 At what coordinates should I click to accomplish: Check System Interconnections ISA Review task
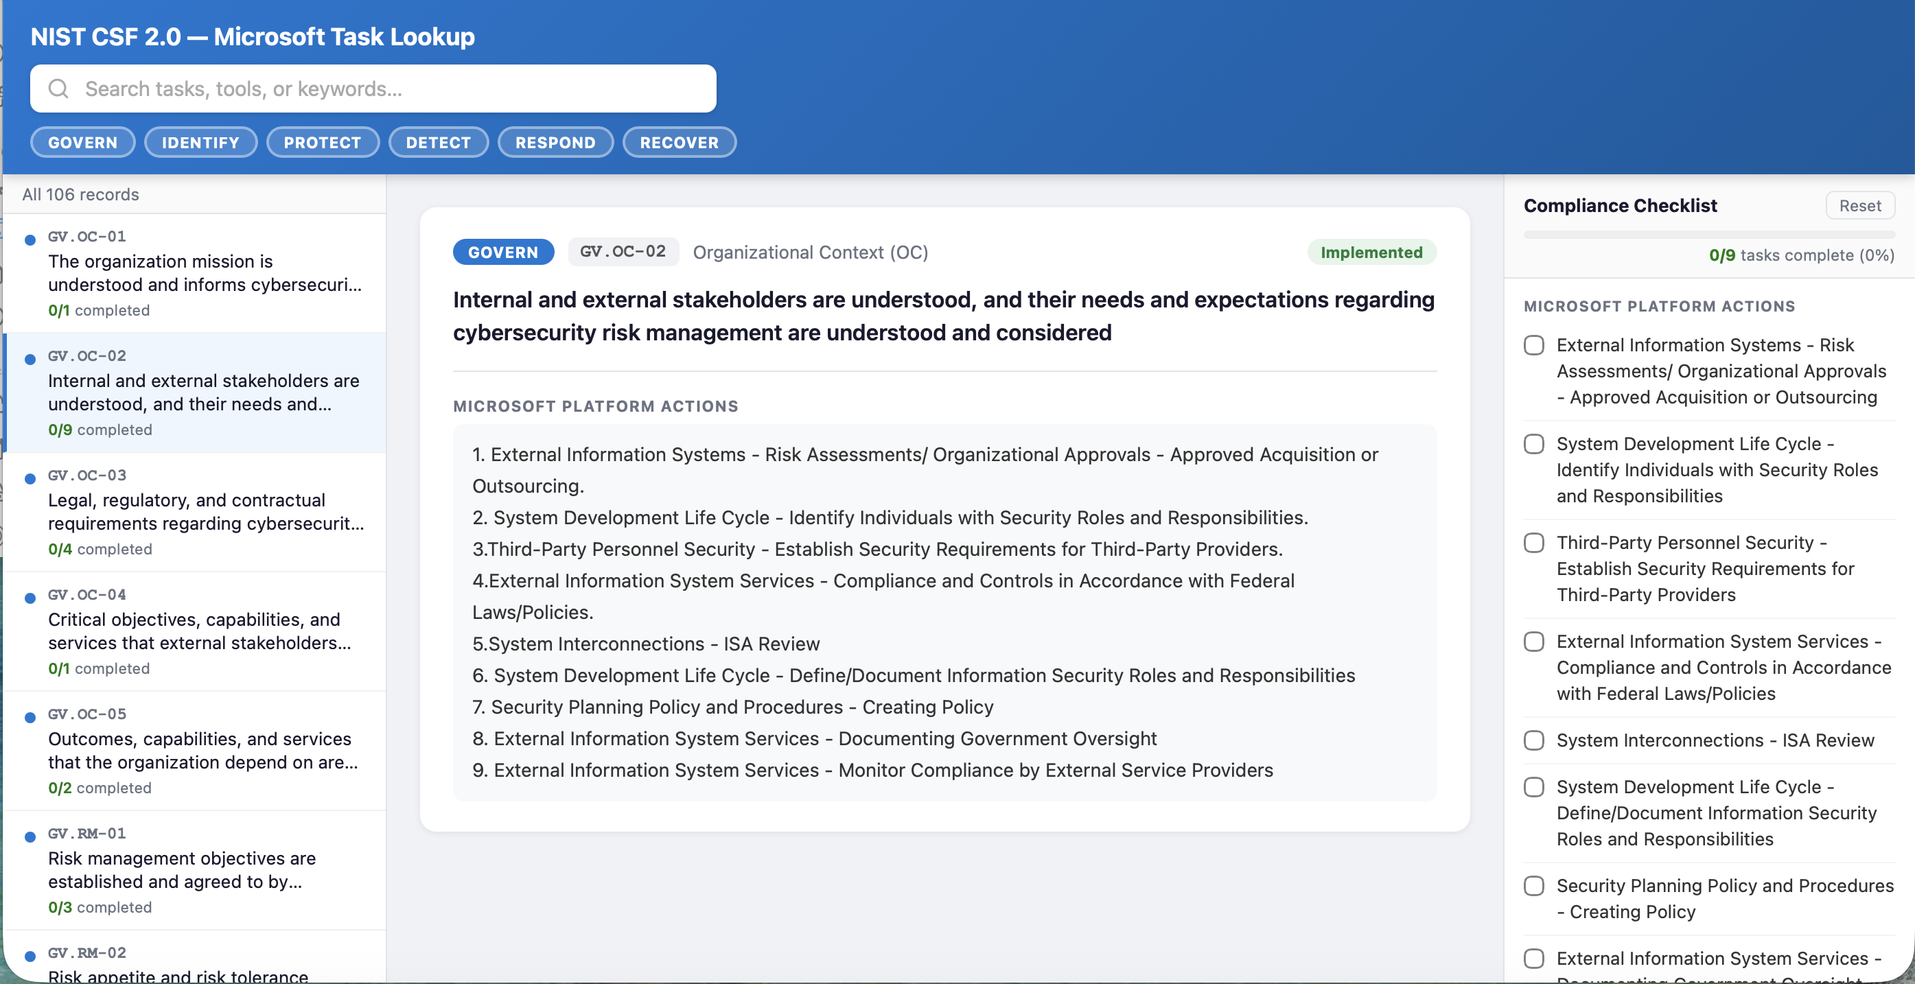coord(1534,740)
